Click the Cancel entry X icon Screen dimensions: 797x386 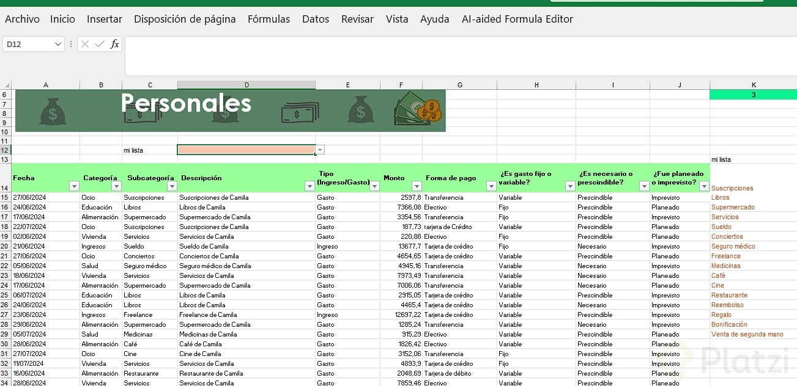click(85, 44)
